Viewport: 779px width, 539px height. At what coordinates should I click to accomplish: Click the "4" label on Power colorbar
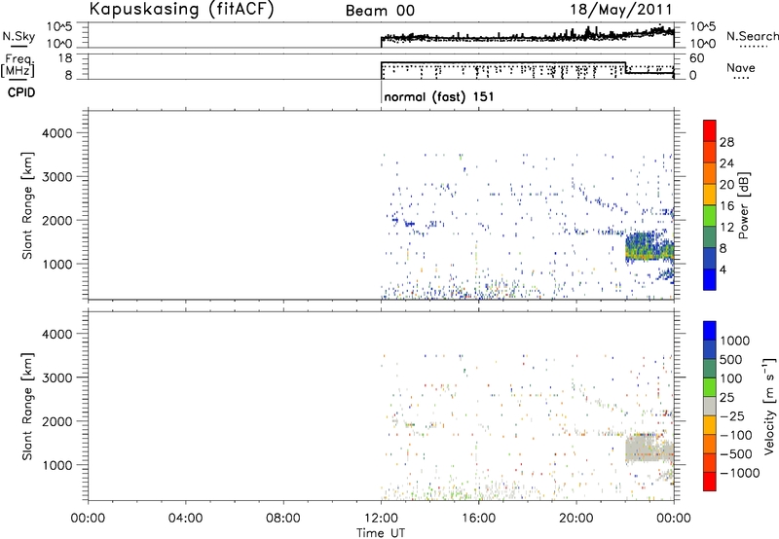pos(723,269)
